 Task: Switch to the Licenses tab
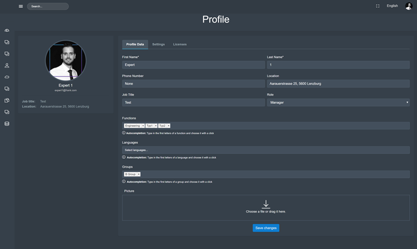[180, 44]
